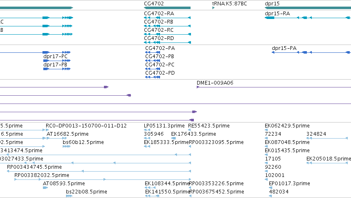Click the DME1-009A06 clone label
The height and width of the screenshot is (198, 351).
(215, 83)
